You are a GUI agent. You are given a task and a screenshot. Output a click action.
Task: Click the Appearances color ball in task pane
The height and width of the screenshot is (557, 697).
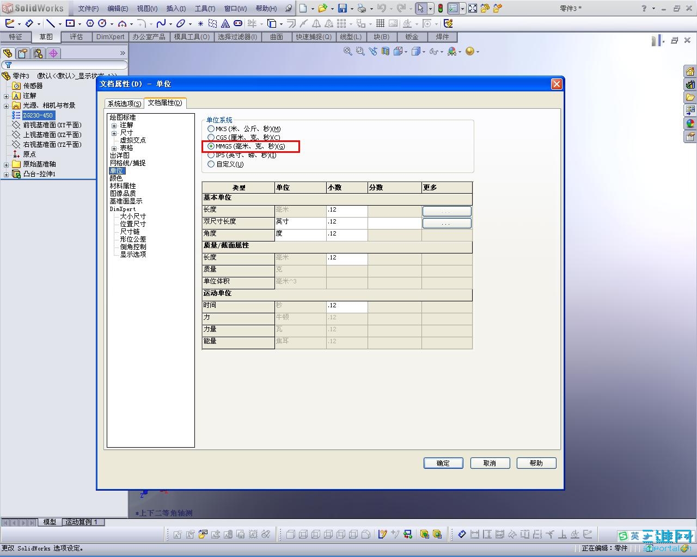coord(690,123)
